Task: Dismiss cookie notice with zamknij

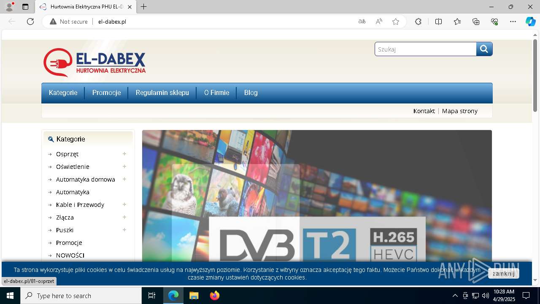Action: (x=504, y=273)
